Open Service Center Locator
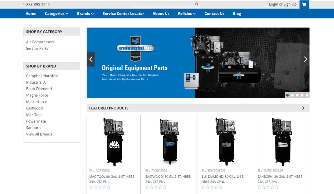 point(123,14)
